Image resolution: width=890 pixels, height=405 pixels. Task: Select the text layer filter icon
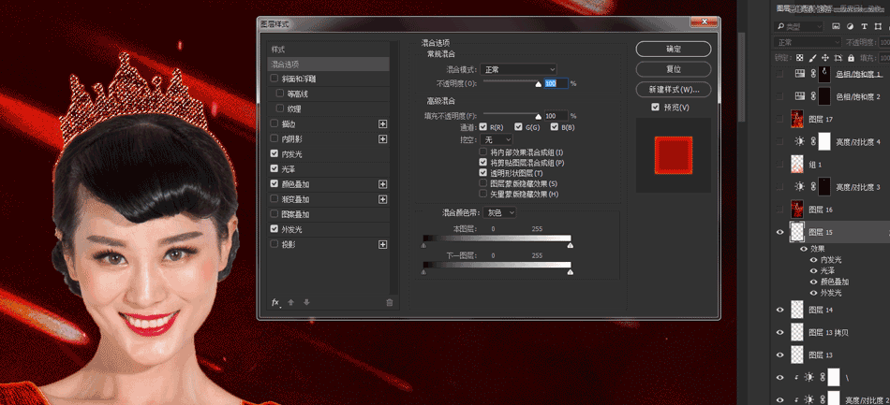tap(864, 26)
